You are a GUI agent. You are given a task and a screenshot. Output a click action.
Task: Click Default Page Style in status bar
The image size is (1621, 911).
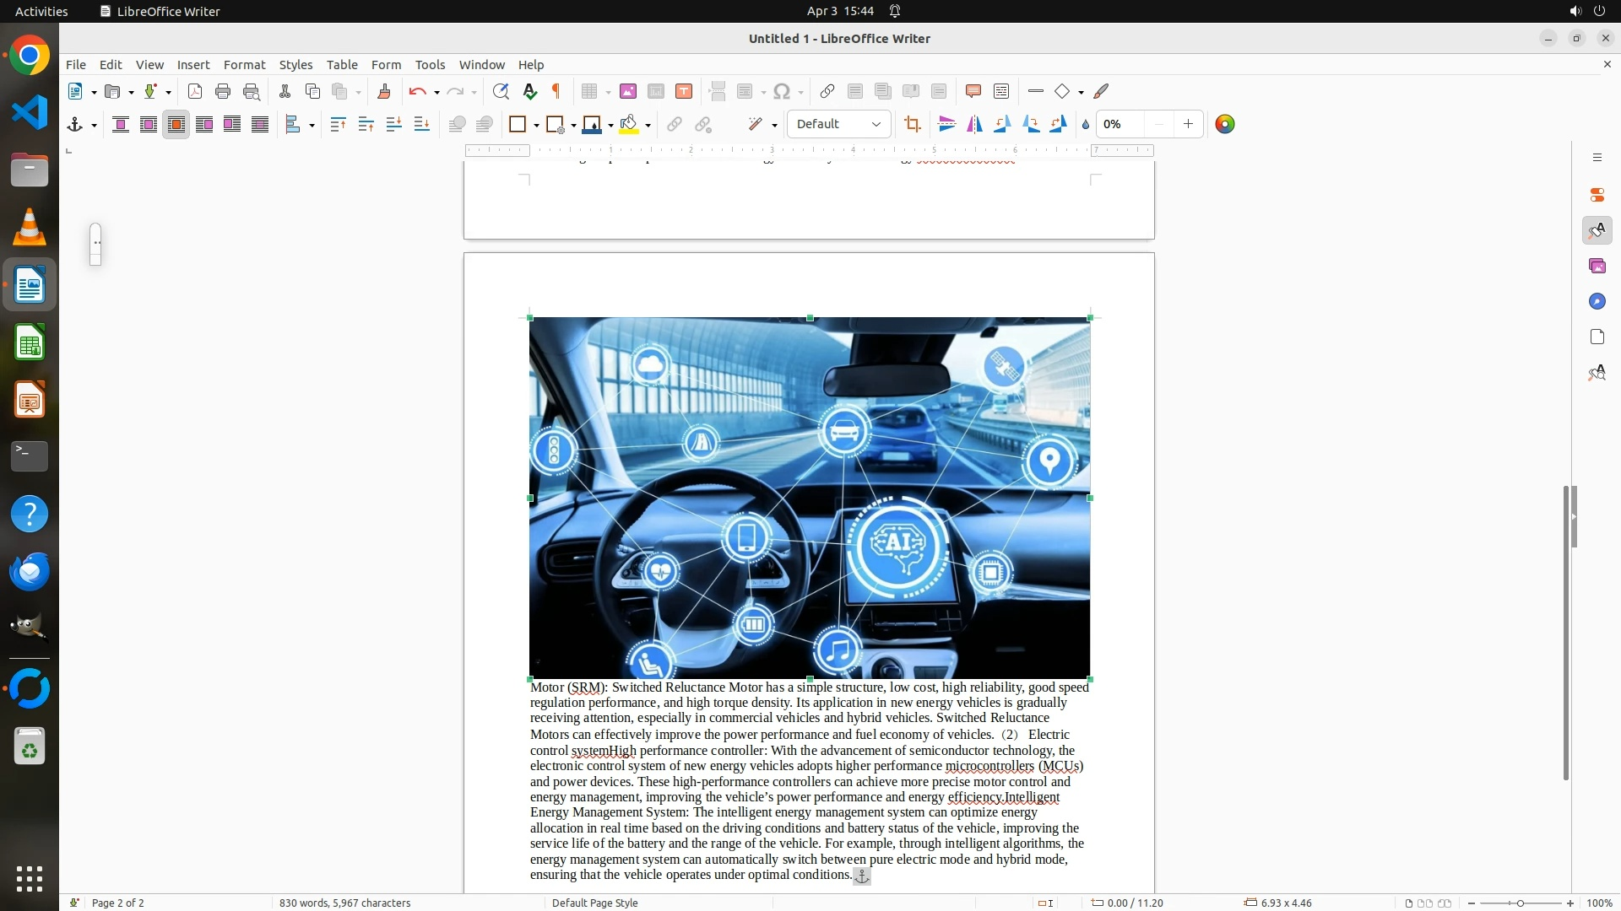tap(594, 903)
